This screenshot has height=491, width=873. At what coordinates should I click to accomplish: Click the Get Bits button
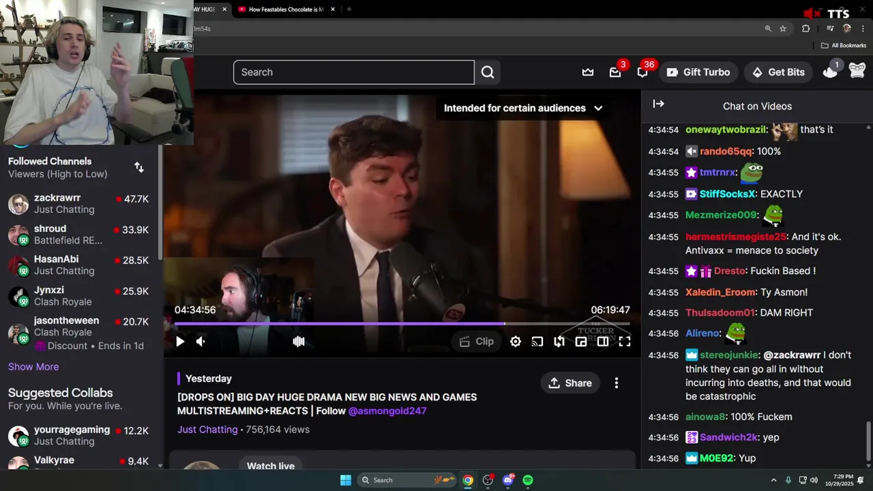pos(778,72)
